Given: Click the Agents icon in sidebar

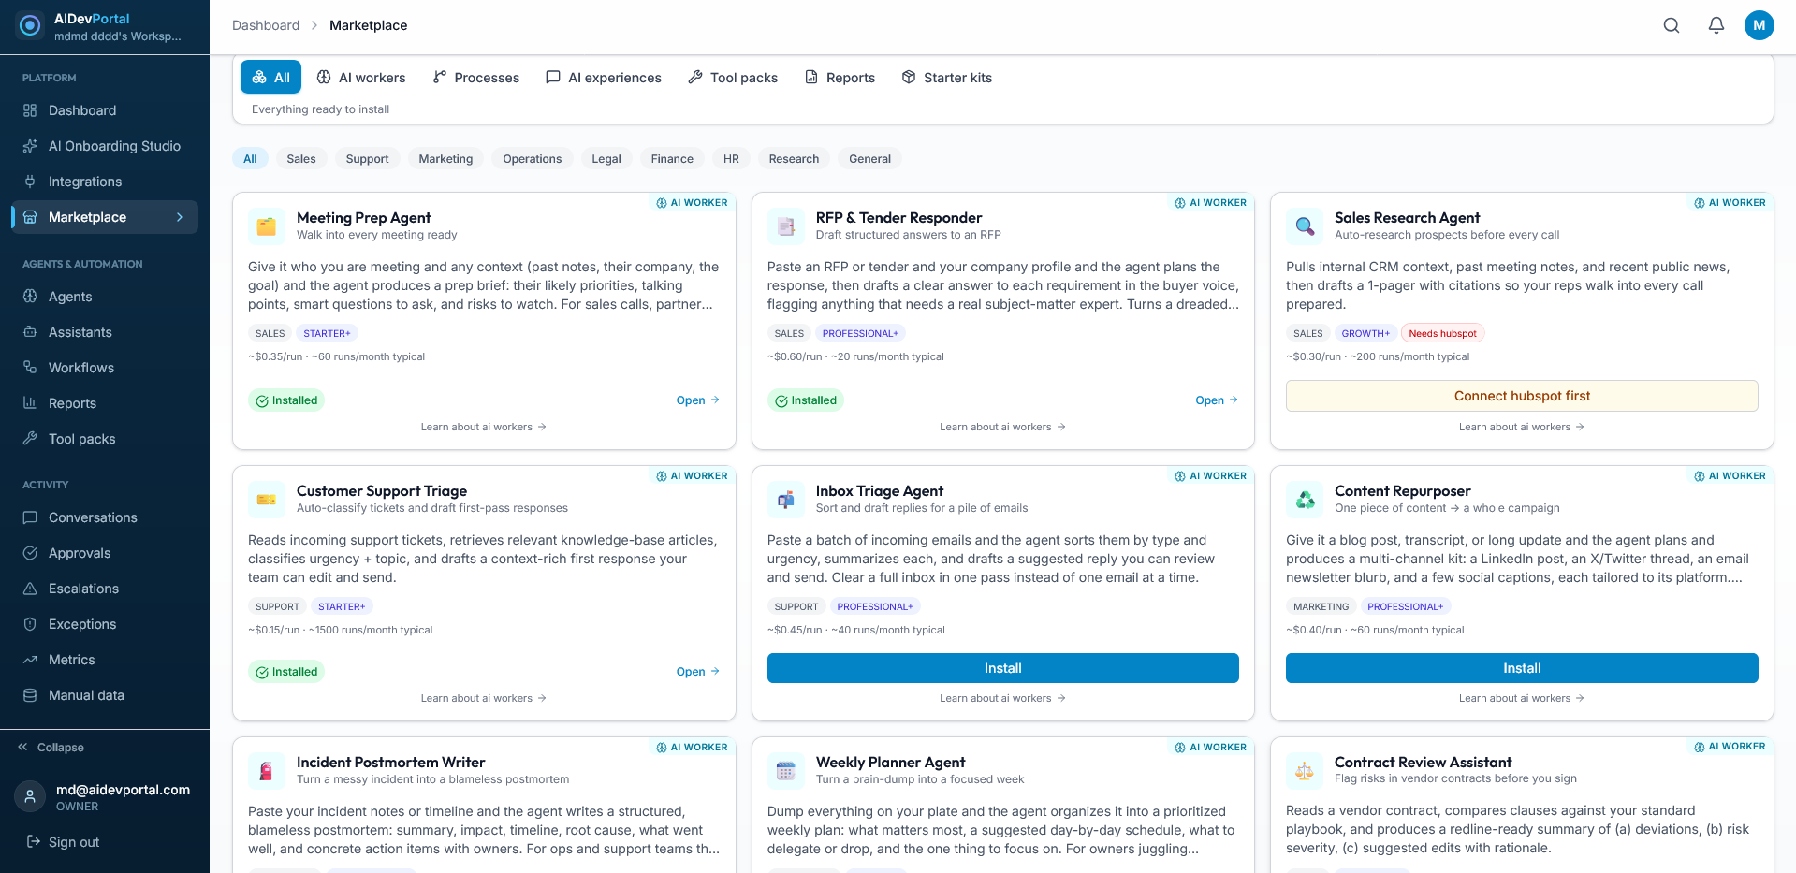Looking at the screenshot, I should click(x=30, y=297).
